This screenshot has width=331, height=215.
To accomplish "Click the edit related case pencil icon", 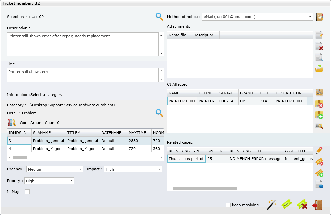I will click(x=319, y=150).
